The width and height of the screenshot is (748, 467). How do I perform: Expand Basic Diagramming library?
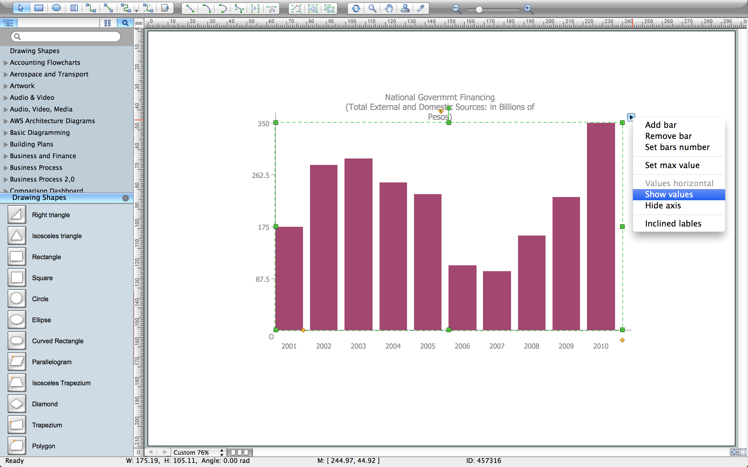(x=6, y=133)
